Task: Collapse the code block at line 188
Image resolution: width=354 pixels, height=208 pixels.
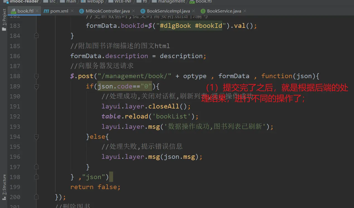Action: [x=36, y=76]
